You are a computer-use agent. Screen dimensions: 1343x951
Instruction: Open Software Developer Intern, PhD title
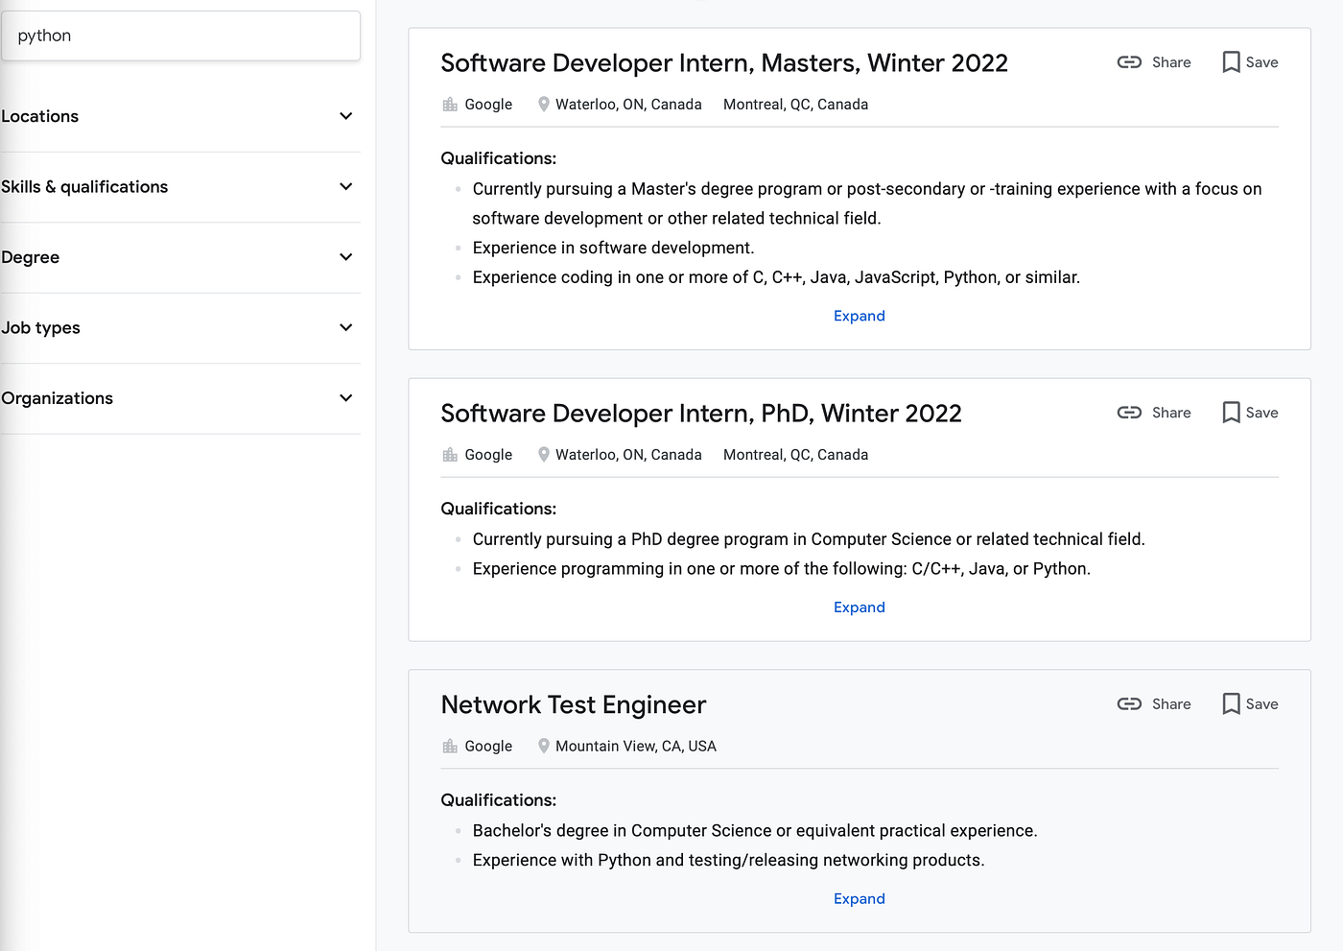point(700,414)
